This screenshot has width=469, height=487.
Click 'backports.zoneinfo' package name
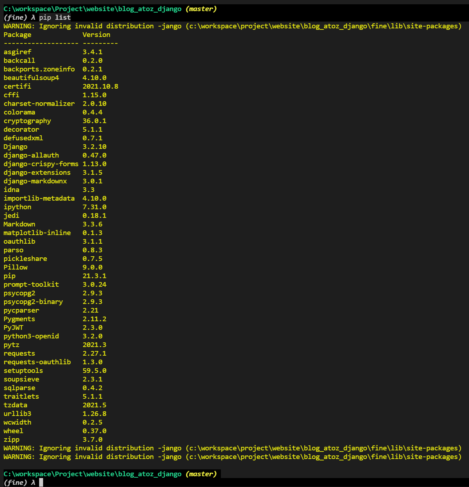(39, 69)
